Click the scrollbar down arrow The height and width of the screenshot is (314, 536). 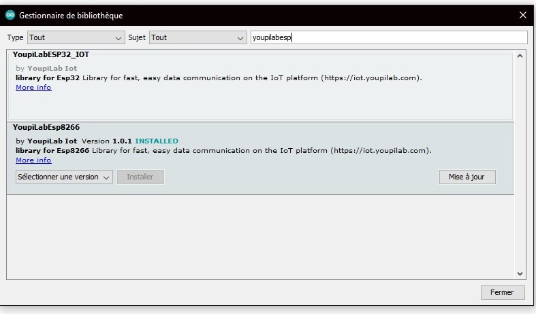pyautogui.click(x=520, y=273)
